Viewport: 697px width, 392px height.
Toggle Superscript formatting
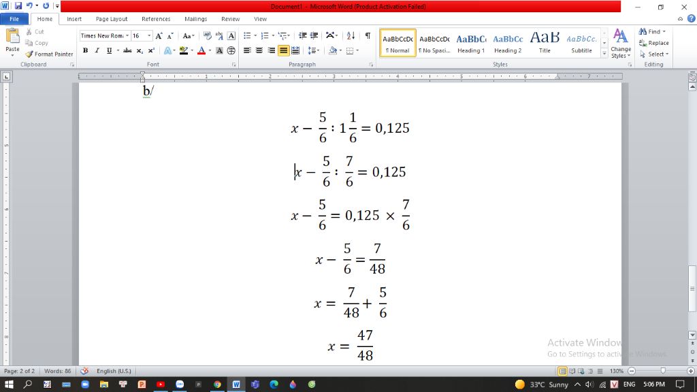[151, 50]
